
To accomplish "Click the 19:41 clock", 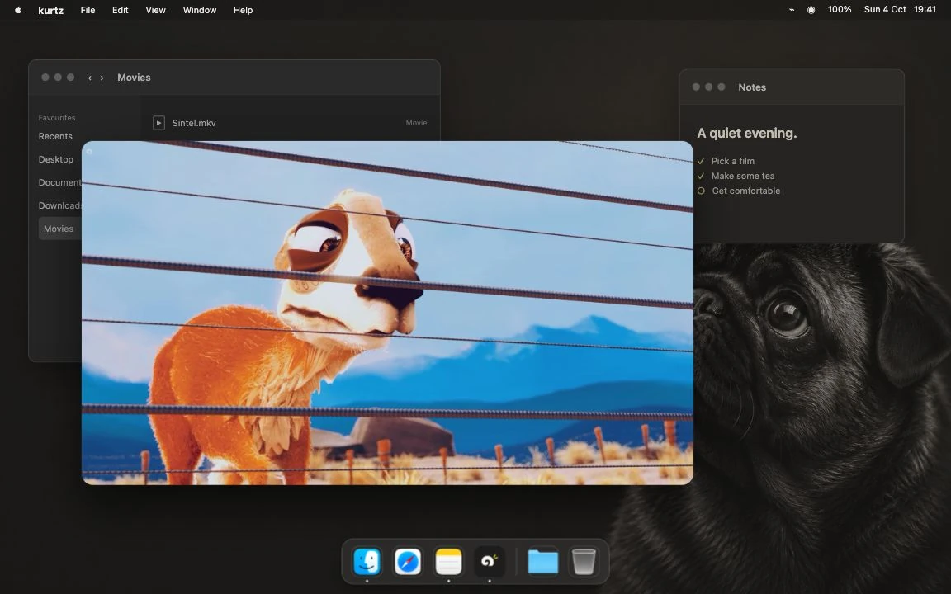I will pos(925,10).
